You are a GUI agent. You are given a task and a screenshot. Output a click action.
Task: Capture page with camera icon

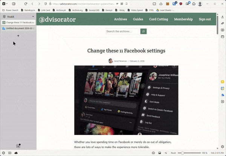[x=153, y=153]
